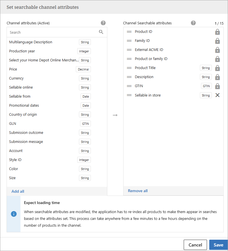Viewport: 228px width, 251px height.
Task: Click the move-right arrow between lists
Action: [x=115, y=115]
